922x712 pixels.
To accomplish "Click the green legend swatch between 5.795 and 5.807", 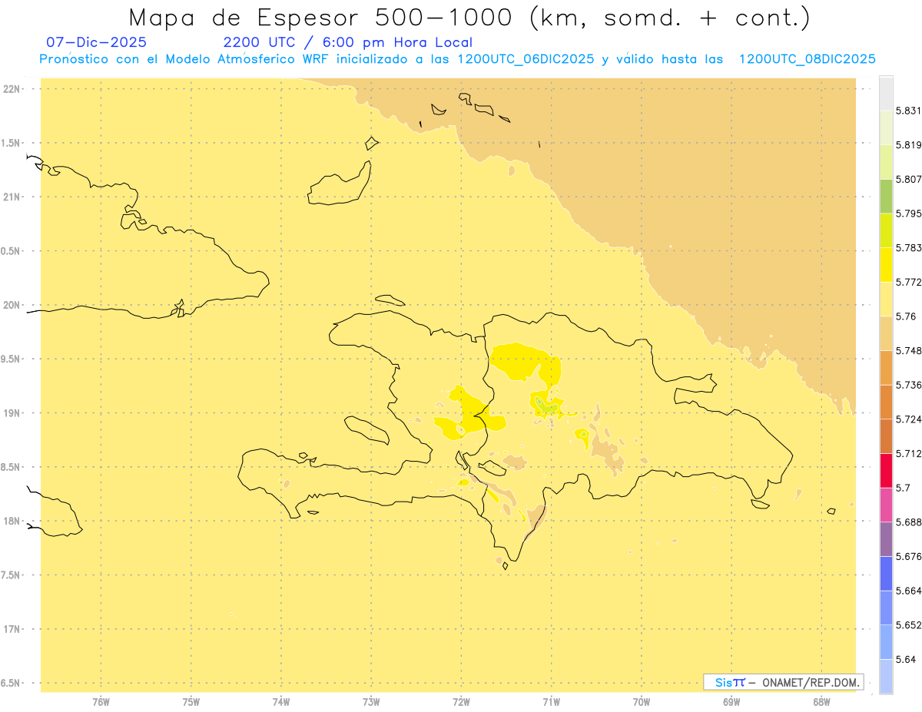I will [886, 196].
